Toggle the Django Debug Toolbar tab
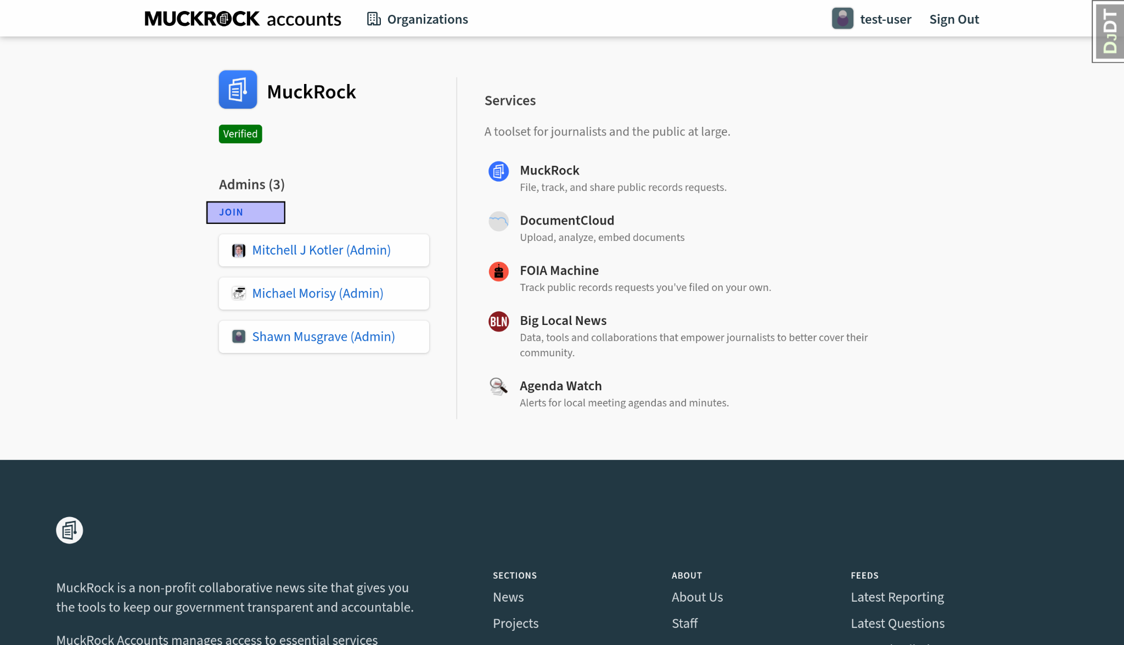The image size is (1124, 645). [1108, 31]
